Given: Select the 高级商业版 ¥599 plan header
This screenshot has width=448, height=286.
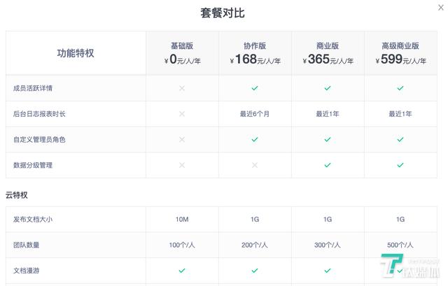Looking at the screenshot, I should tap(401, 53).
